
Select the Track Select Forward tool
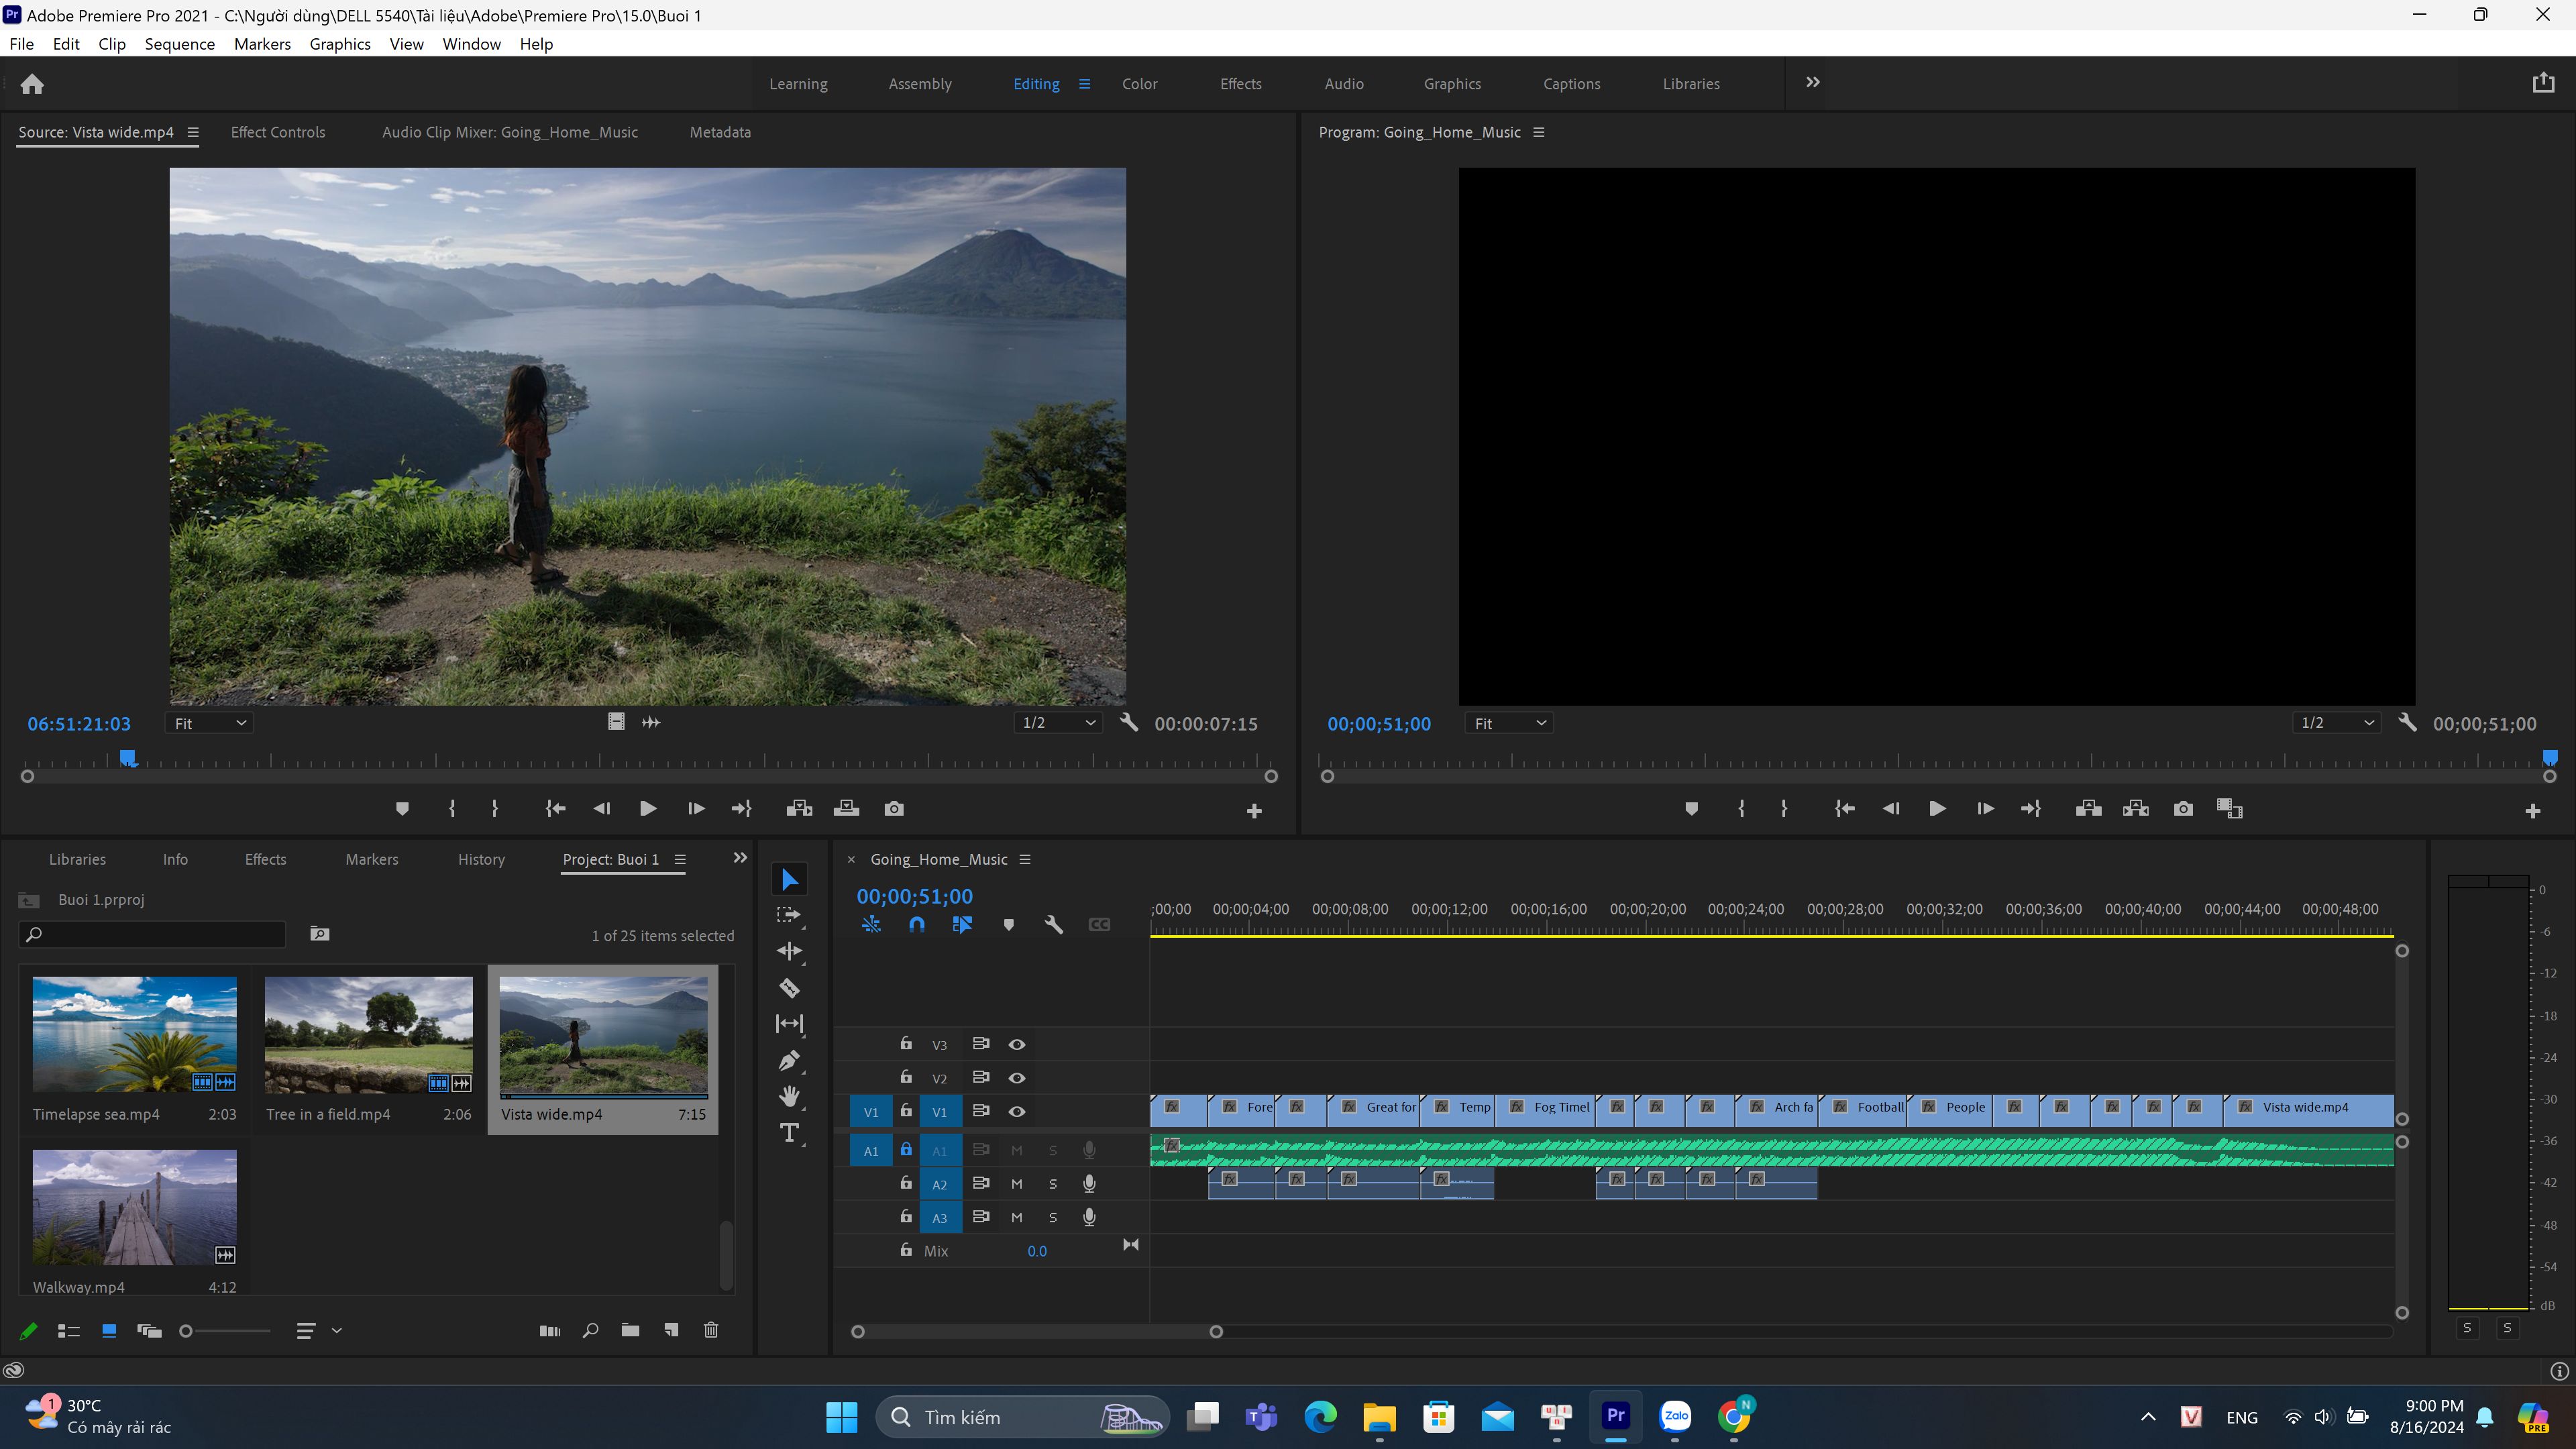pyautogui.click(x=789, y=915)
